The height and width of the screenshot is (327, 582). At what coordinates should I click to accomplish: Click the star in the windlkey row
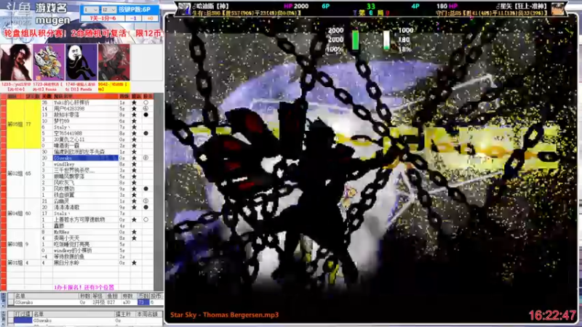(x=135, y=164)
